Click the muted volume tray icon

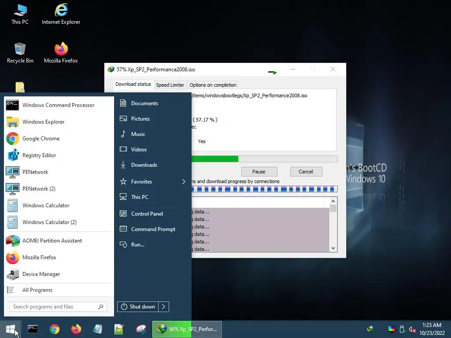pos(412,329)
